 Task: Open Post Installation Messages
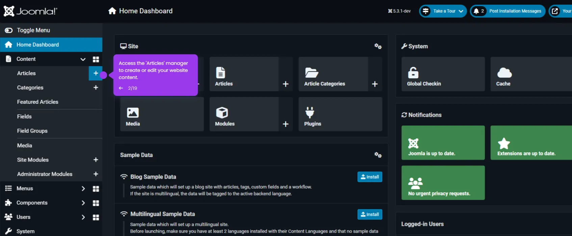[x=508, y=11]
